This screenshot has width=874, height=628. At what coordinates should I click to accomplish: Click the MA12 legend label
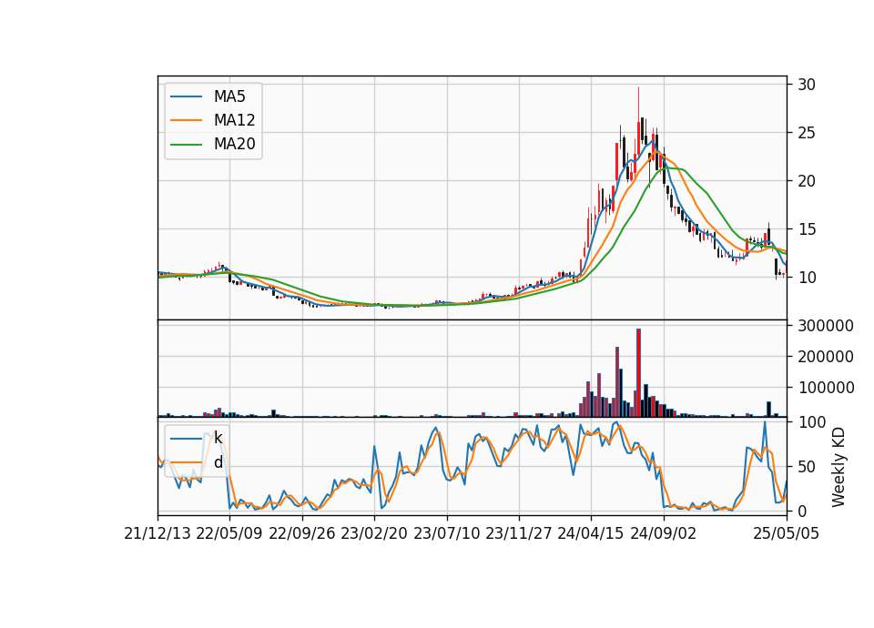click(x=234, y=120)
